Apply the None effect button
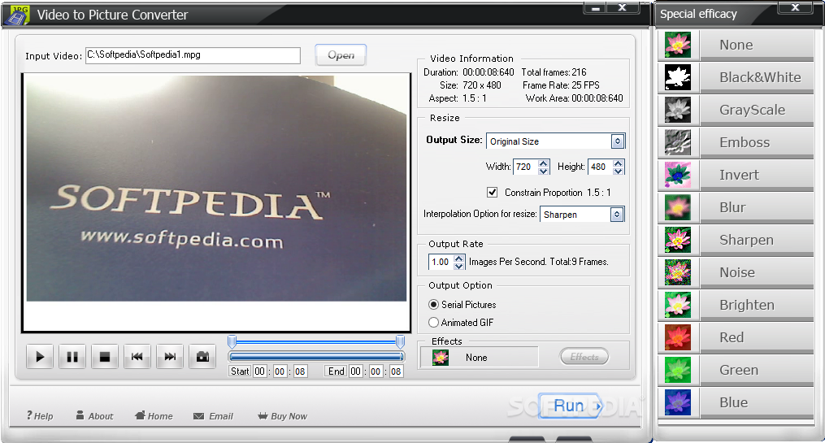 point(757,46)
